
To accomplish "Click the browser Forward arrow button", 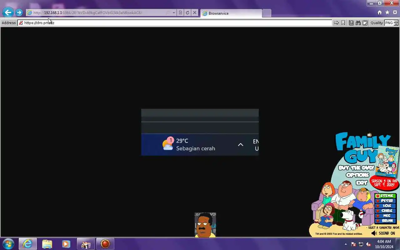I will 19,12.
